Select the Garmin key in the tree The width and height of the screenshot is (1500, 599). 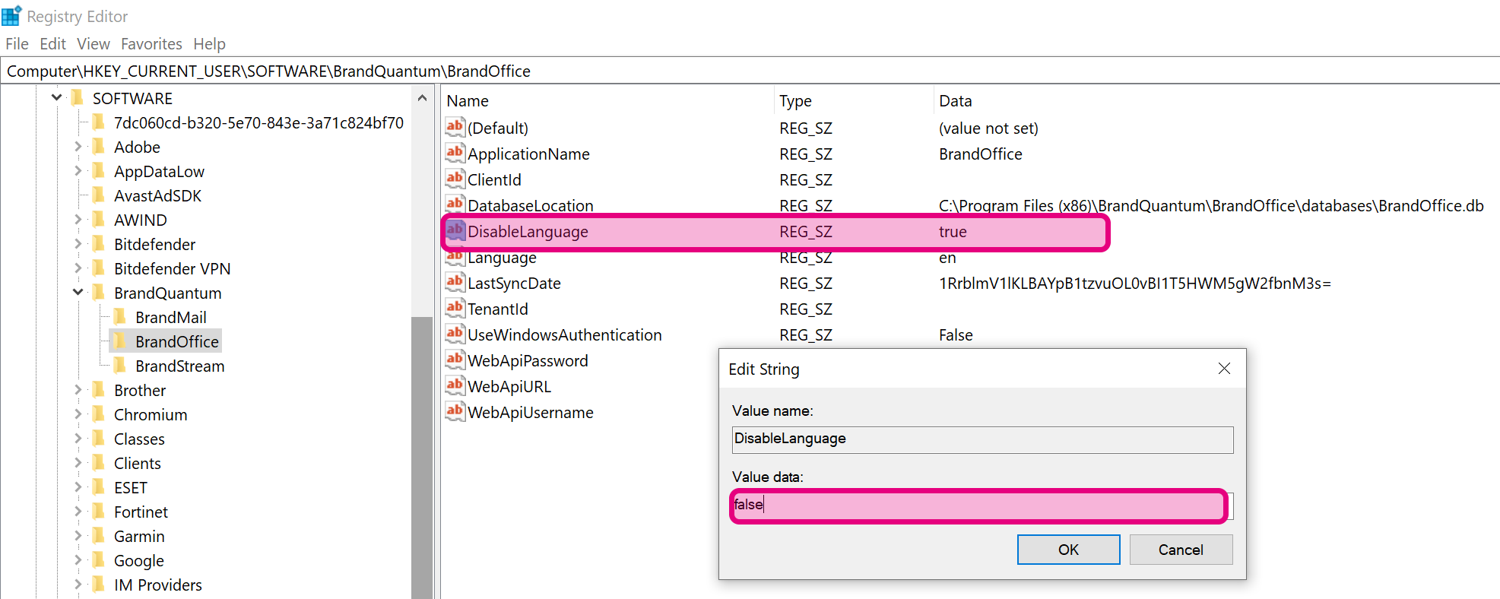(x=139, y=536)
